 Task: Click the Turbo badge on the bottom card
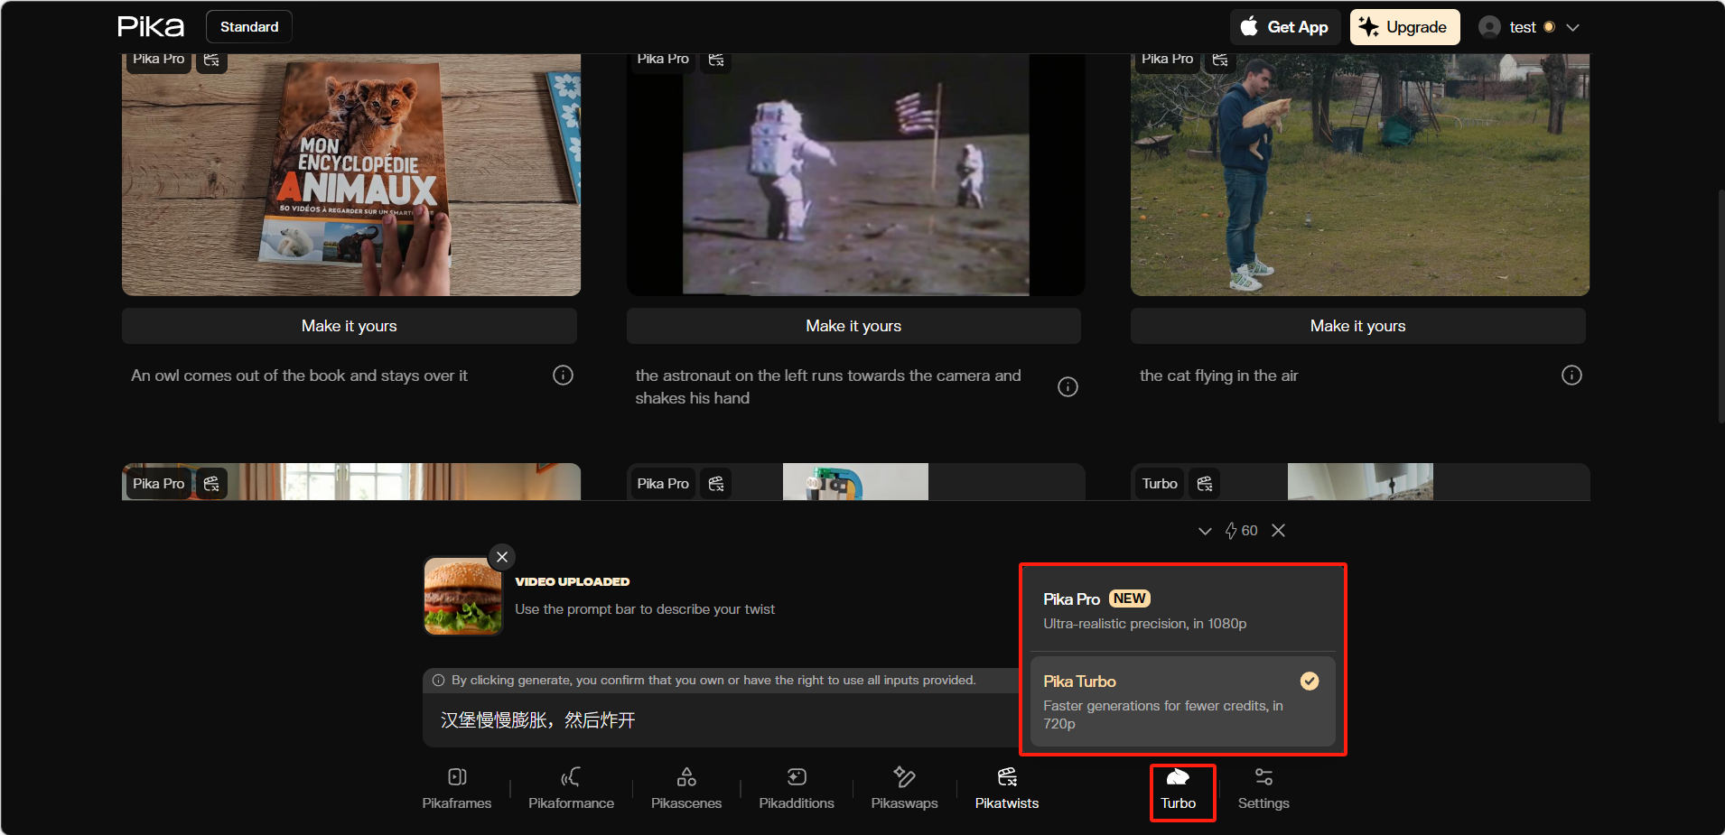tap(1160, 484)
